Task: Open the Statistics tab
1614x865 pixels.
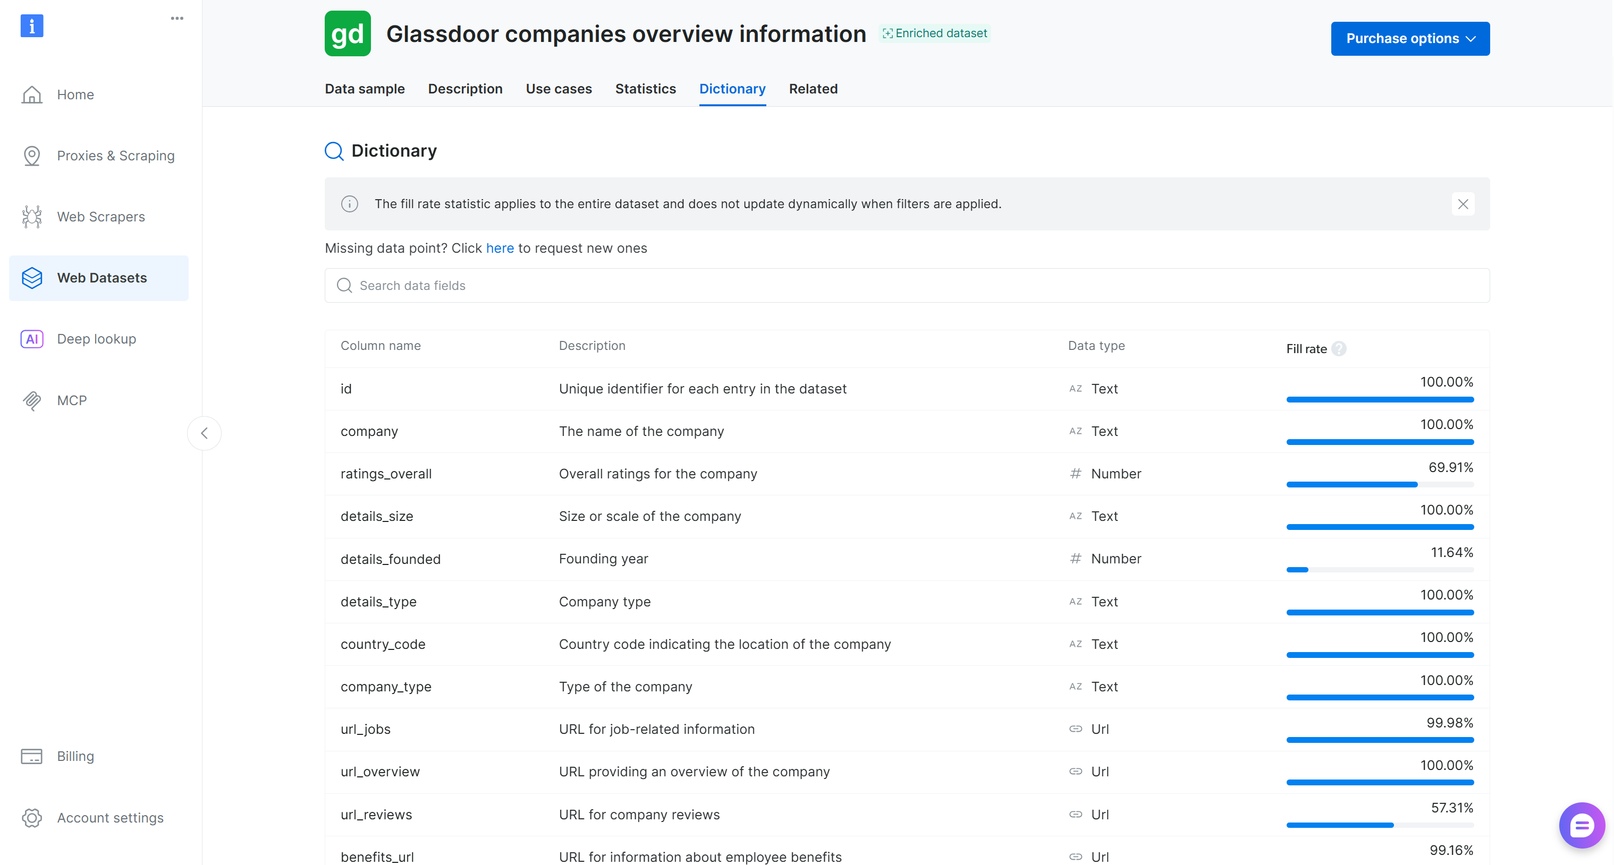Action: tap(645, 89)
